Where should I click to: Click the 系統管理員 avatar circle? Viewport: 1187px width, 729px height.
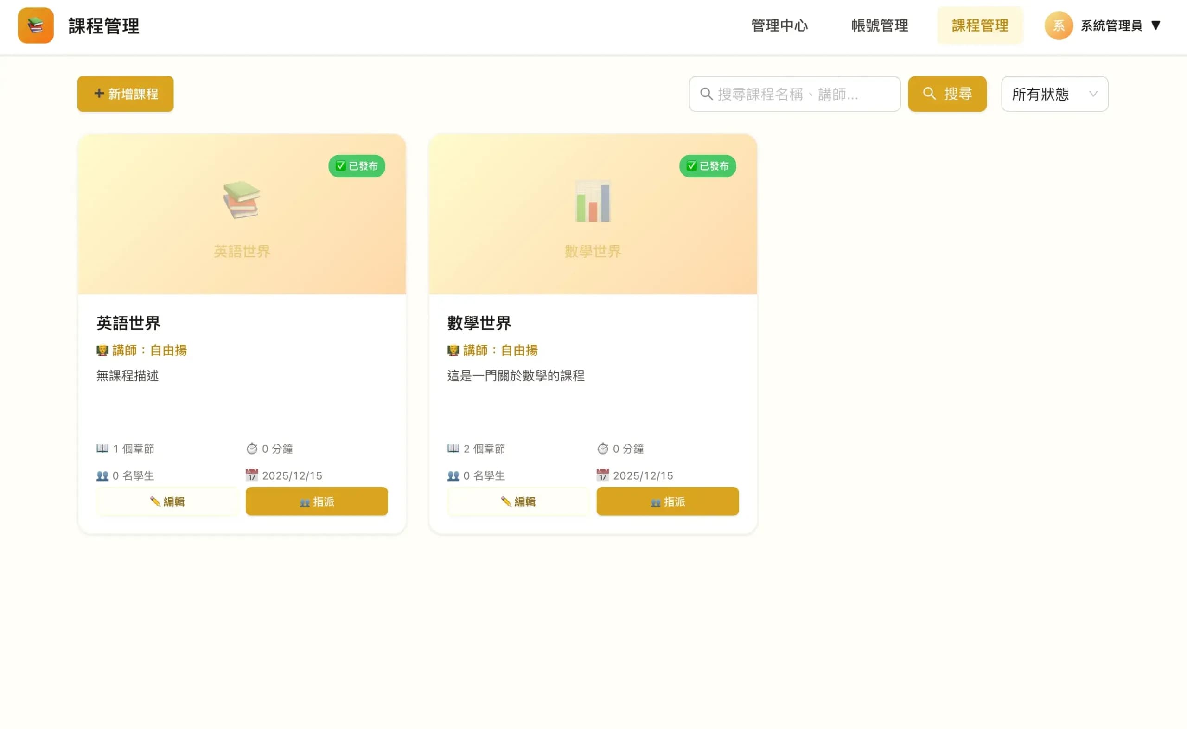click(x=1058, y=25)
